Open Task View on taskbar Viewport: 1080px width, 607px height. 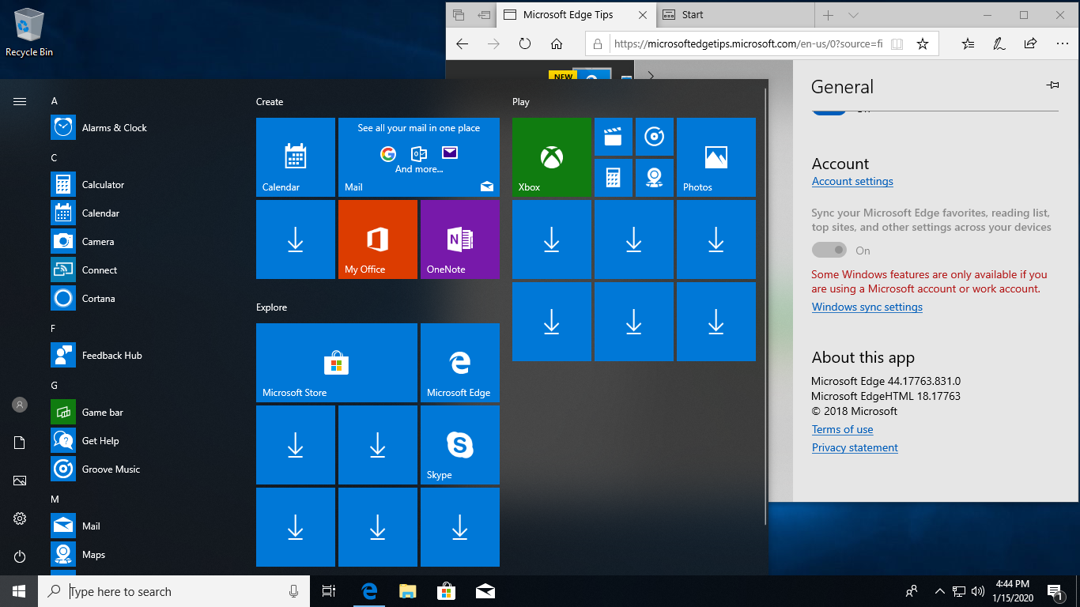coord(329,591)
